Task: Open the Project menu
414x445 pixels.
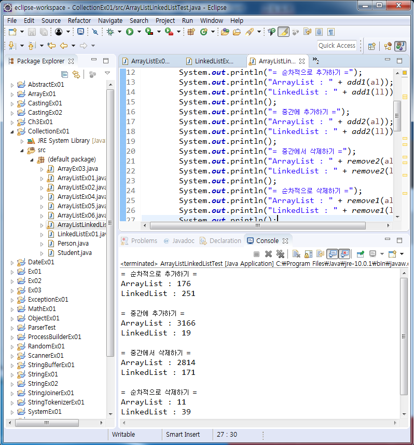Action: (165, 20)
